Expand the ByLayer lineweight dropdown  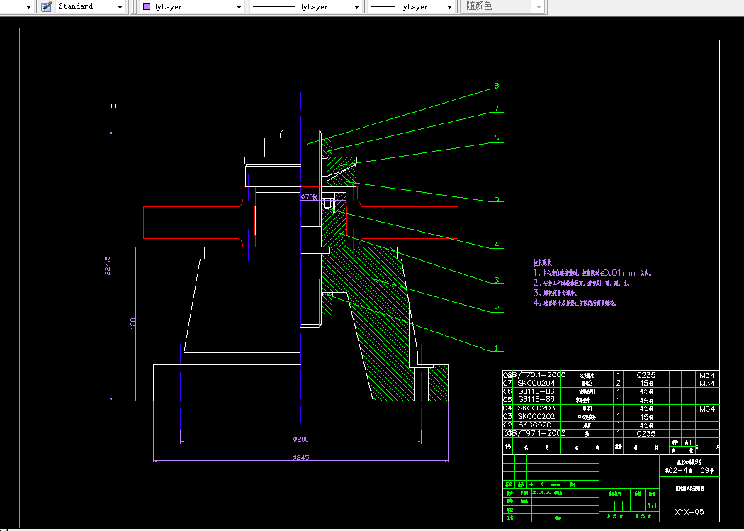pyautogui.click(x=449, y=6)
